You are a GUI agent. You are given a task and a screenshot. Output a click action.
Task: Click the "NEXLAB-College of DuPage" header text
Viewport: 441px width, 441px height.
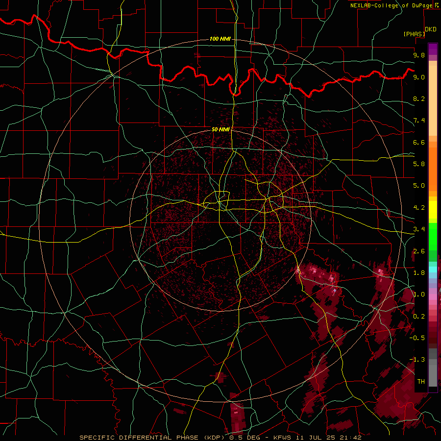(391, 5)
